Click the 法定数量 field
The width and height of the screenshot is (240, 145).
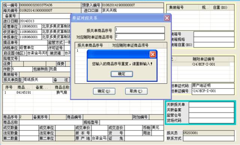[29, 133]
